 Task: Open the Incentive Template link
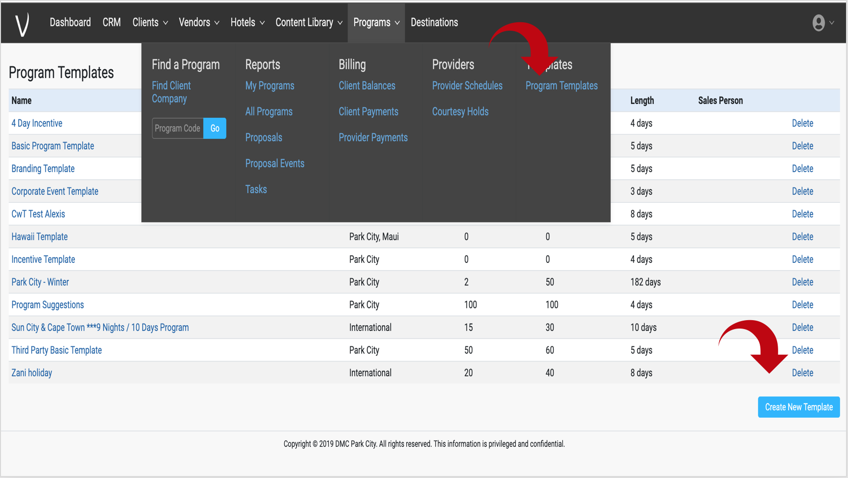click(43, 259)
